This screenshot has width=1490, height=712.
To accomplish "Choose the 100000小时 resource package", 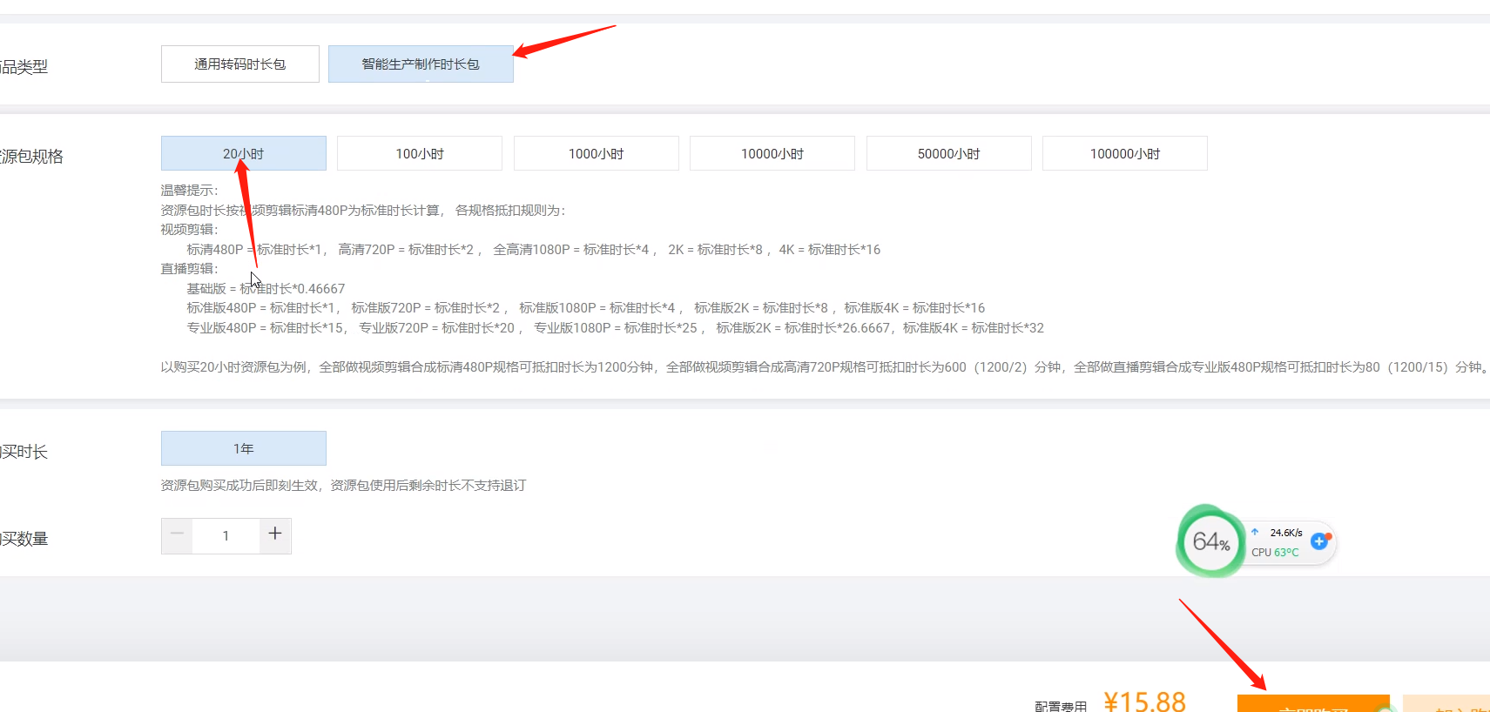I will (1125, 153).
